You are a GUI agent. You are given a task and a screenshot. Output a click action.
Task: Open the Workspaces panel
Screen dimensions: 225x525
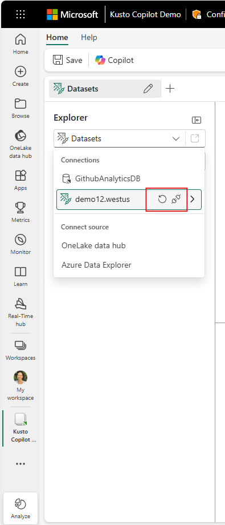point(21,350)
